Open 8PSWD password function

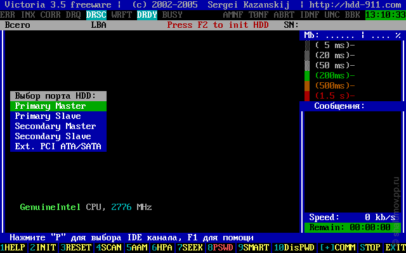(x=220, y=247)
